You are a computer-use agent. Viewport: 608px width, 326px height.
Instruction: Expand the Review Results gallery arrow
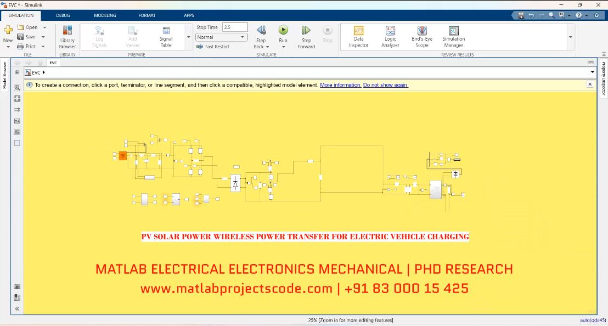click(571, 37)
